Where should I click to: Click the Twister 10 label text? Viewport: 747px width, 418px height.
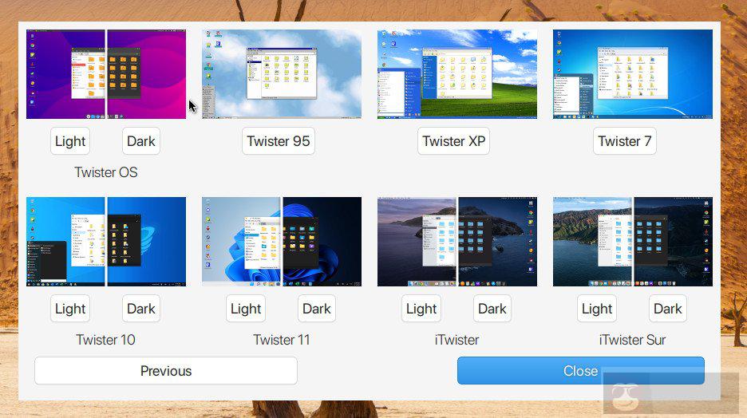coord(106,340)
